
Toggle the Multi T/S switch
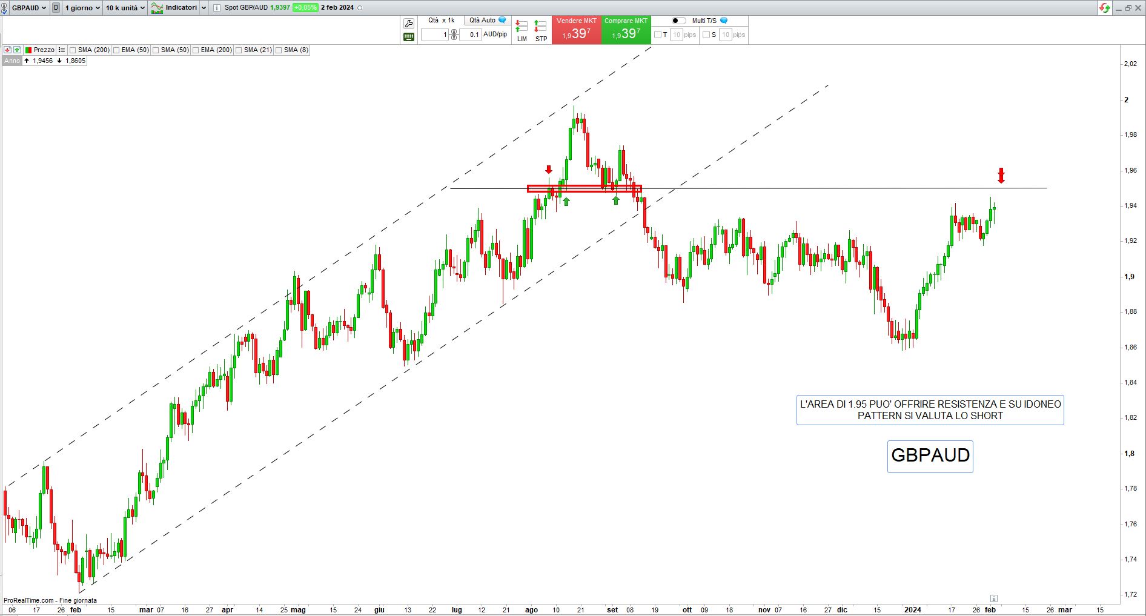point(678,21)
